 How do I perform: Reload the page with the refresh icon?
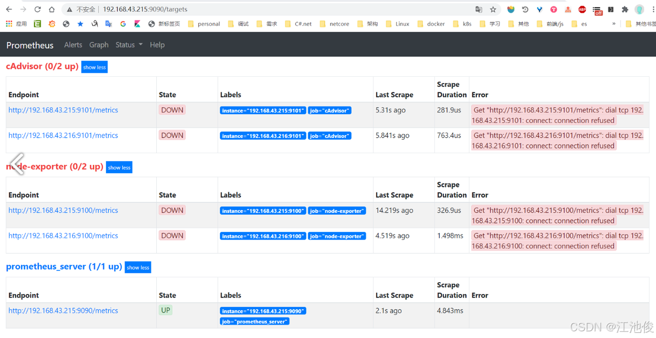37,9
